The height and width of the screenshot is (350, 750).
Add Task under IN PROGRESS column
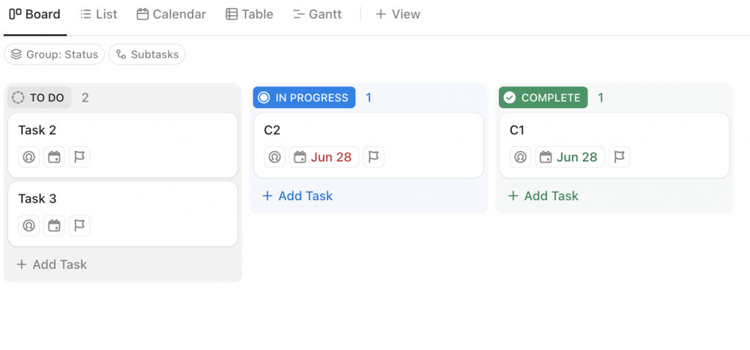(297, 196)
